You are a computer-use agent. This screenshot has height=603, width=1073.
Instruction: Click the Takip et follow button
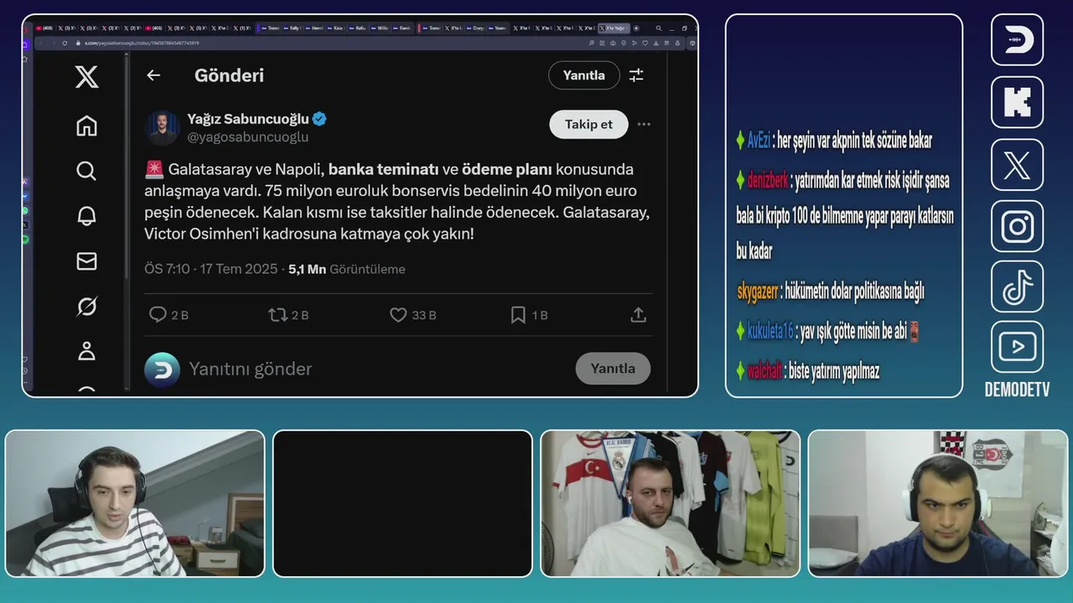[x=588, y=124]
